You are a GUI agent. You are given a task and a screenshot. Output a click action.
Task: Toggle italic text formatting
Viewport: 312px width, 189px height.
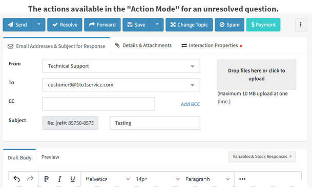[x=59, y=179]
